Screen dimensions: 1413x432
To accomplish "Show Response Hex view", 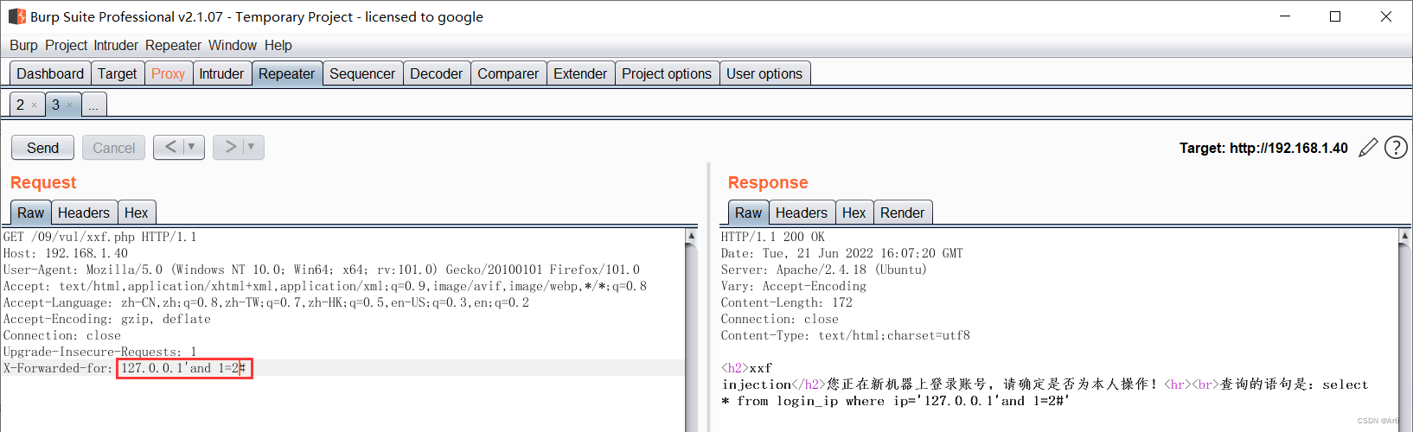I will pos(854,213).
